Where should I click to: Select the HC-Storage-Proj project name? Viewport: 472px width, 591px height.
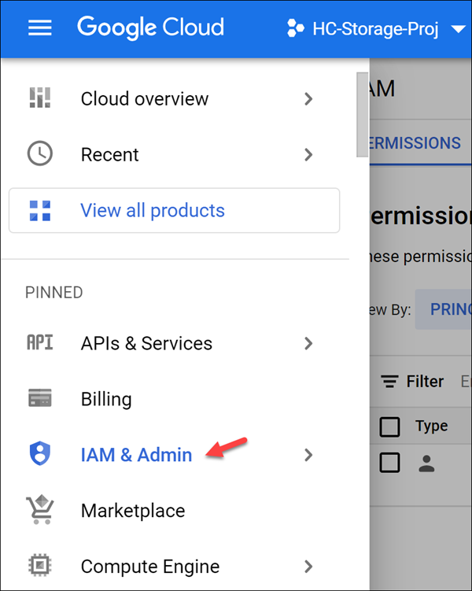[x=375, y=29]
